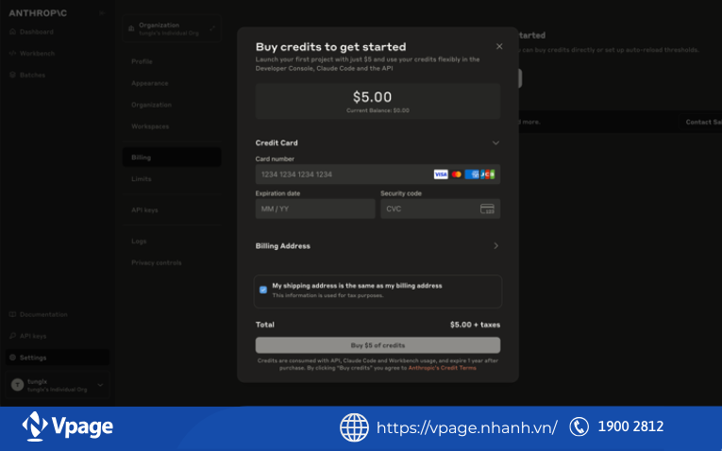Open Anthropic's Credit Terms link
The width and height of the screenshot is (722, 451).
(x=442, y=368)
